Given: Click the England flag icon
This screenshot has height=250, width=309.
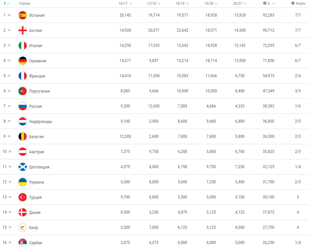Looking at the screenshot, I should [23, 30].
